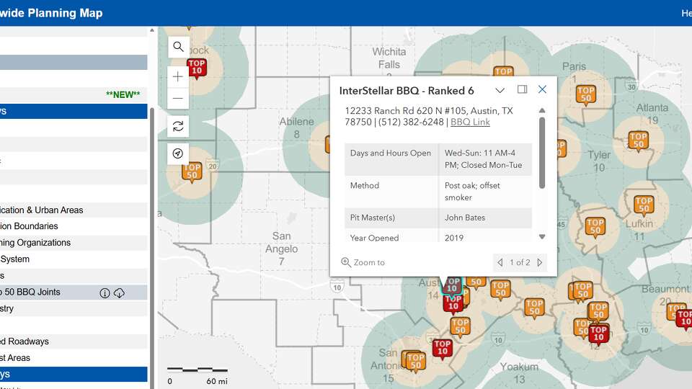This screenshot has height=389, width=692.
Task: Click the refresh map button
Action: [x=179, y=126]
